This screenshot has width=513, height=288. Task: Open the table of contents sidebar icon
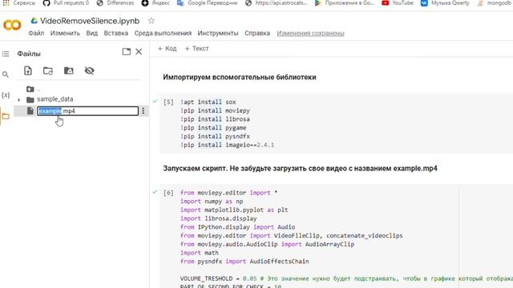[6, 54]
